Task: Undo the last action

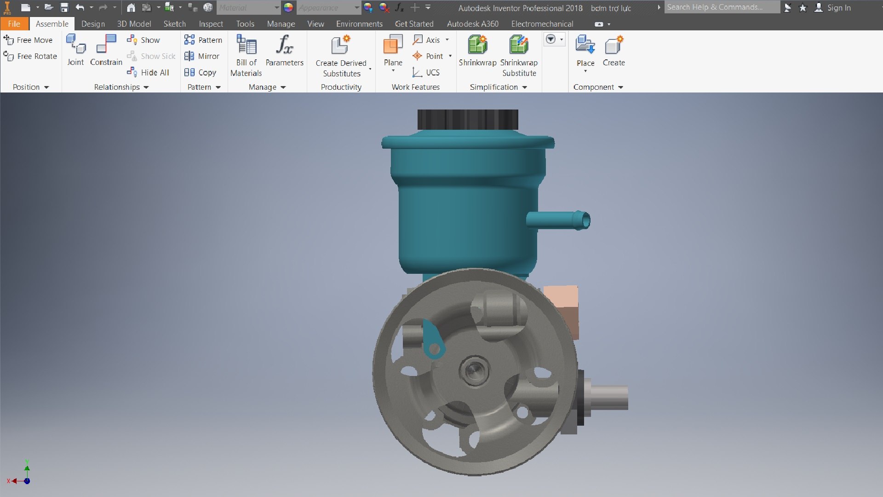Action: (80, 7)
